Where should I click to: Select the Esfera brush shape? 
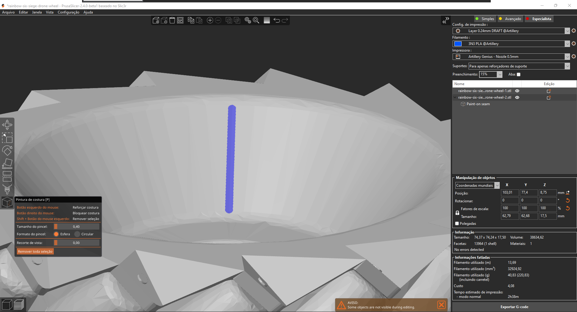56,234
